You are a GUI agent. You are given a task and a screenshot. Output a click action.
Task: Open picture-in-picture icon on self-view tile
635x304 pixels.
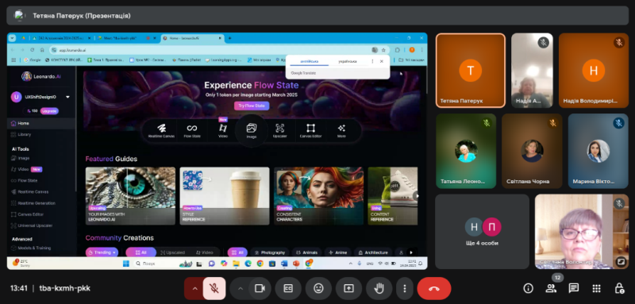pyautogui.click(x=620, y=262)
